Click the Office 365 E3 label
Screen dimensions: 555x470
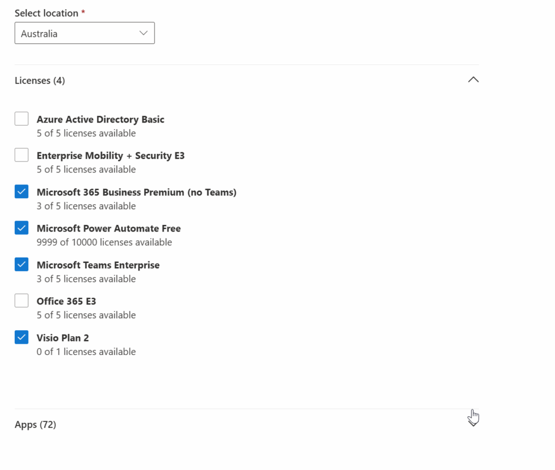[66, 301]
